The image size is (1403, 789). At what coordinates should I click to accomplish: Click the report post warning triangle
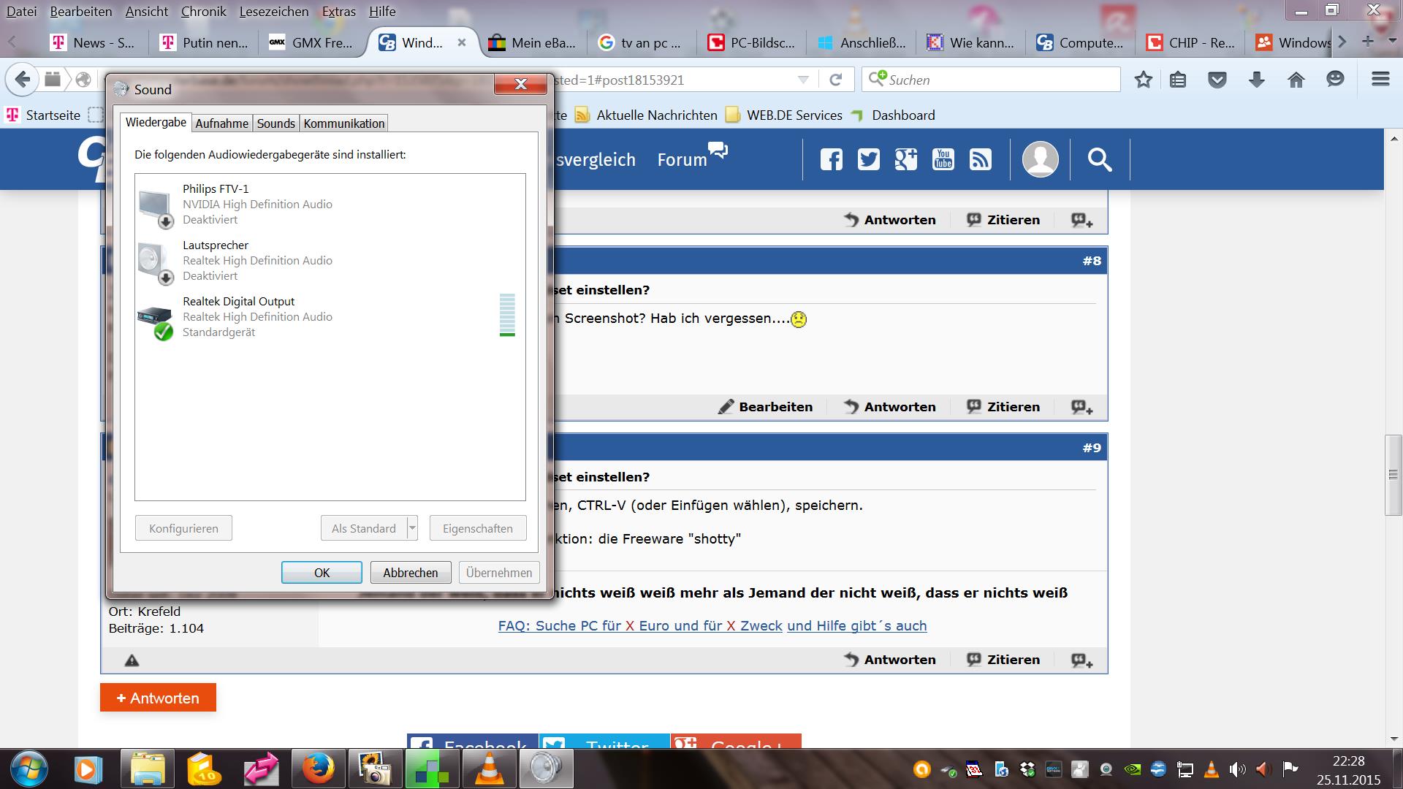(x=132, y=660)
